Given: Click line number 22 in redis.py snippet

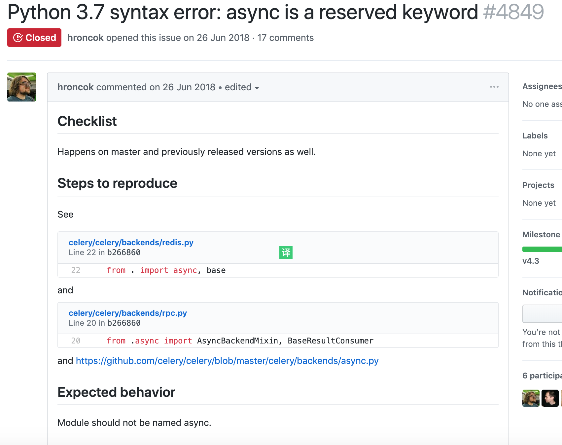Looking at the screenshot, I should pyautogui.click(x=76, y=270).
